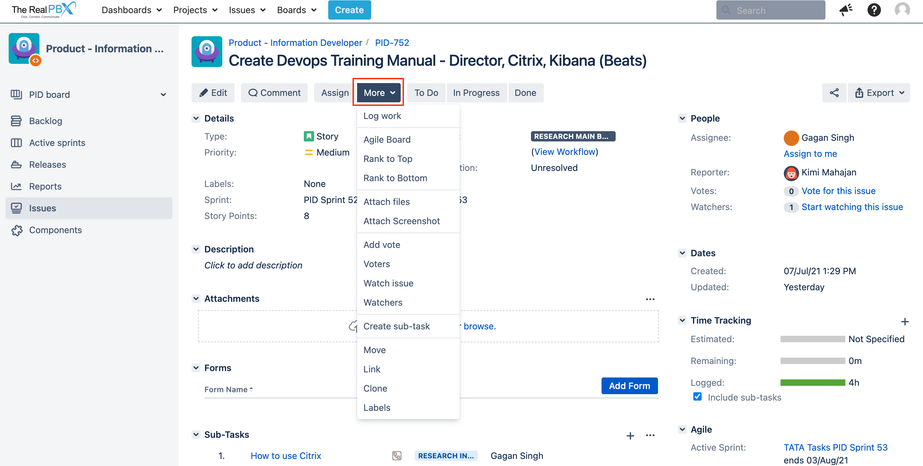
Task: Click the In Progress transition button
Action: pyautogui.click(x=476, y=93)
